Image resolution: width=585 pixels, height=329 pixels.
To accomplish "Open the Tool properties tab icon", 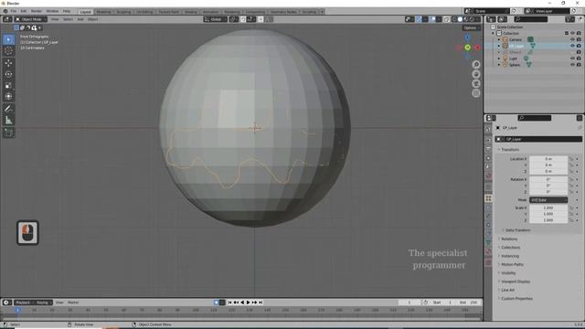I will [x=488, y=130].
